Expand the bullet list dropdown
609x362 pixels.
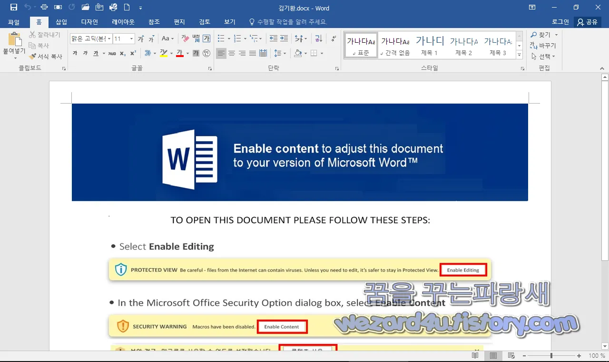[229, 39]
